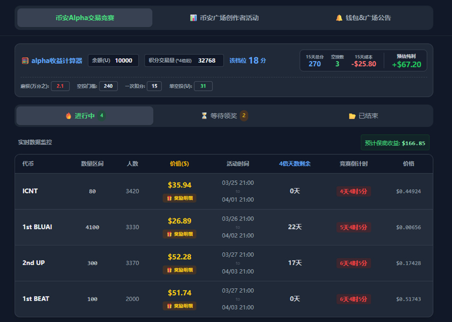Click the abacus icon beside alpha收益计算器
This screenshot has height=322, width=452.
pos(25,60)
